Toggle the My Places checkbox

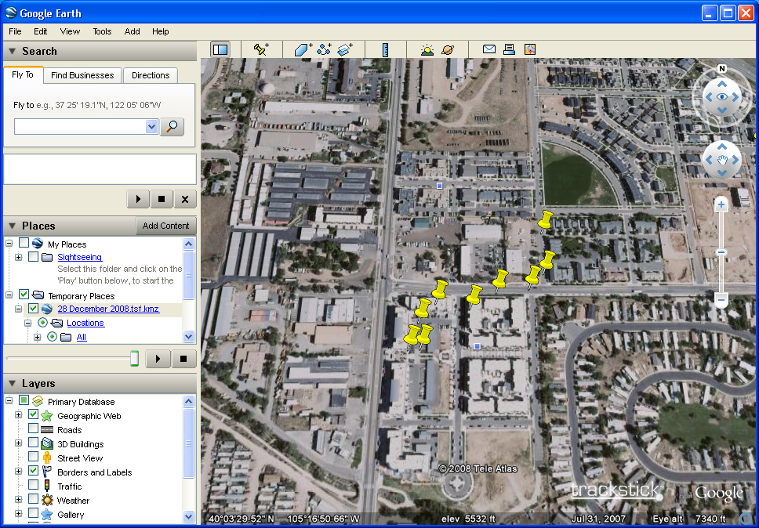click(x=24, y=243)
